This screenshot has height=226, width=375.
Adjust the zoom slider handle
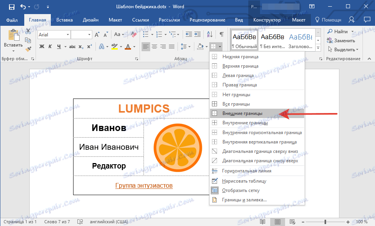(325, 222)
